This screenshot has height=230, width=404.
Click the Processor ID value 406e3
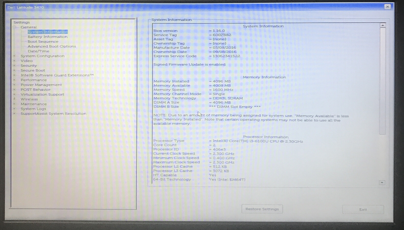pyautogui.click(x=219, y=149)
